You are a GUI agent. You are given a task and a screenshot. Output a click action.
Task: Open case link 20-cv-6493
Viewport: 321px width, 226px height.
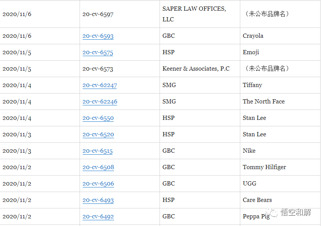[x=98, y=200]
